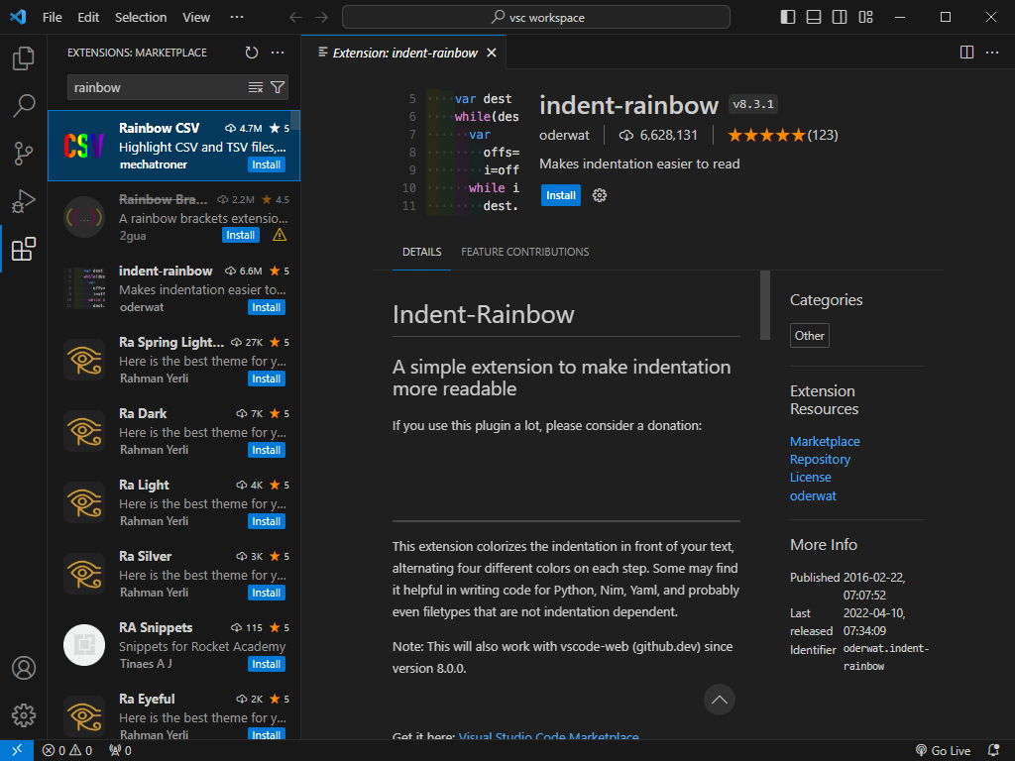Open editor more actions menu
Viewport: 1015px width, 761px height.
coord(992,53)
